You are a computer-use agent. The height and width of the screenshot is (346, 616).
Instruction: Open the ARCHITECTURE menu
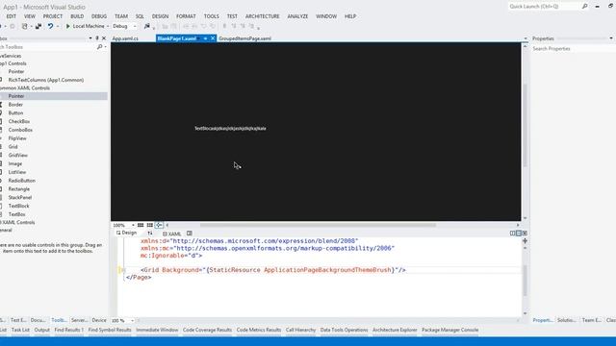point(262,16)
